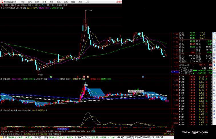Viewport: 216px width, 139px height.
Task: Click the 1 minute shortcut in the right toolbar
Action: point(214,80)
